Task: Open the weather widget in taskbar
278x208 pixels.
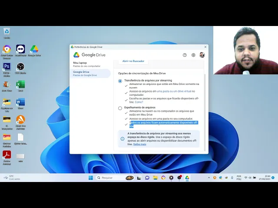Action: click(12, 178)
